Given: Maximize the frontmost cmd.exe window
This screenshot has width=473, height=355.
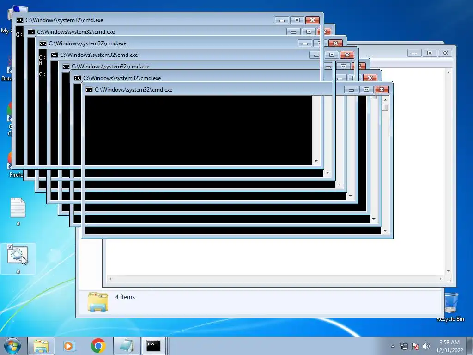Looking at the screenshot, I should [x=366, y=90].
